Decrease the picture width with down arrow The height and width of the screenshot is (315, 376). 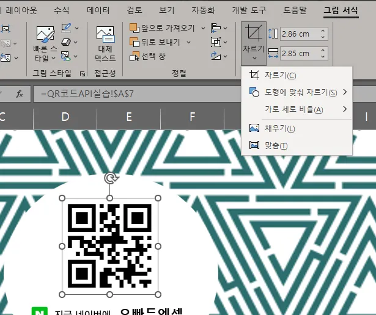pos(323,57)
